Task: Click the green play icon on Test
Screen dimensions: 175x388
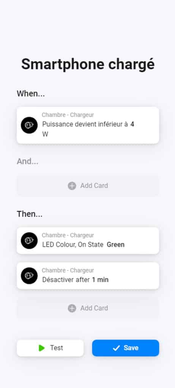Action: pyautogui.click(x=42, y=348)
